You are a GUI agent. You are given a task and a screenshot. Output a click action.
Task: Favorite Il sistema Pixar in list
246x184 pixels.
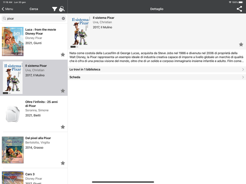[63, 91]
